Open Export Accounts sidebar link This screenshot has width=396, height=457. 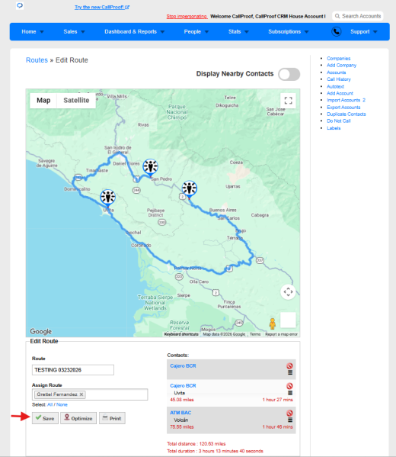pyautogui.click(x=343, y=108)
